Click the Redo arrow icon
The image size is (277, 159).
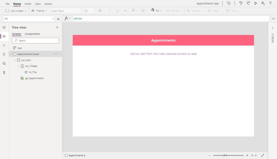coord(248,3)
